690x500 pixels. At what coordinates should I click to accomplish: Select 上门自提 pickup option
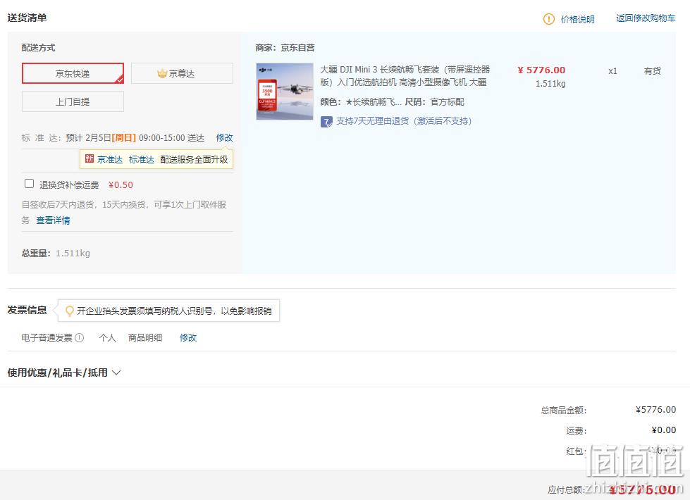(73, 101)
